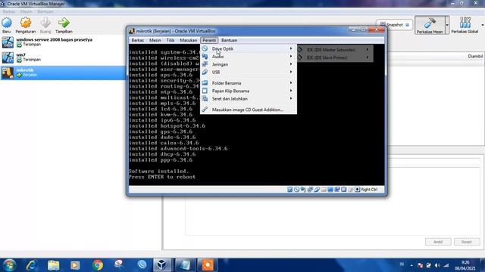Click the Diambil column header
485x272 pixels.
pos(475,56)
